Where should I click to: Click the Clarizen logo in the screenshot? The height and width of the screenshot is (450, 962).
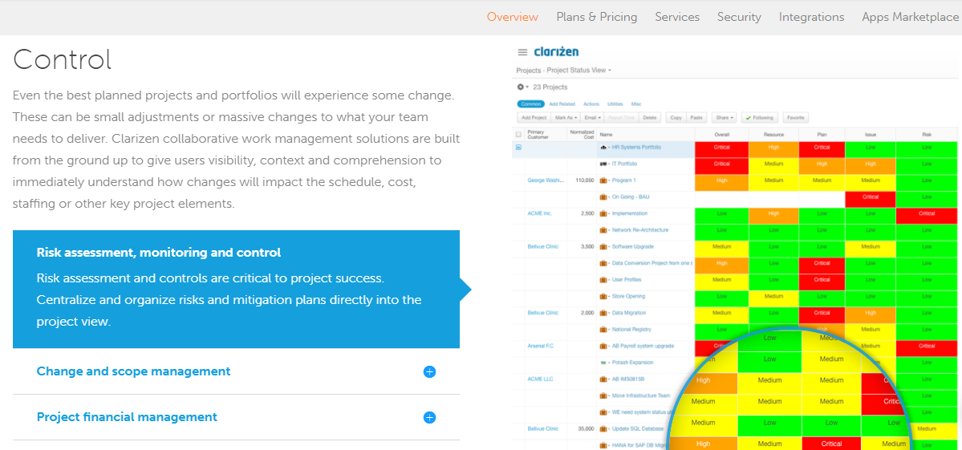click(556, 52)
